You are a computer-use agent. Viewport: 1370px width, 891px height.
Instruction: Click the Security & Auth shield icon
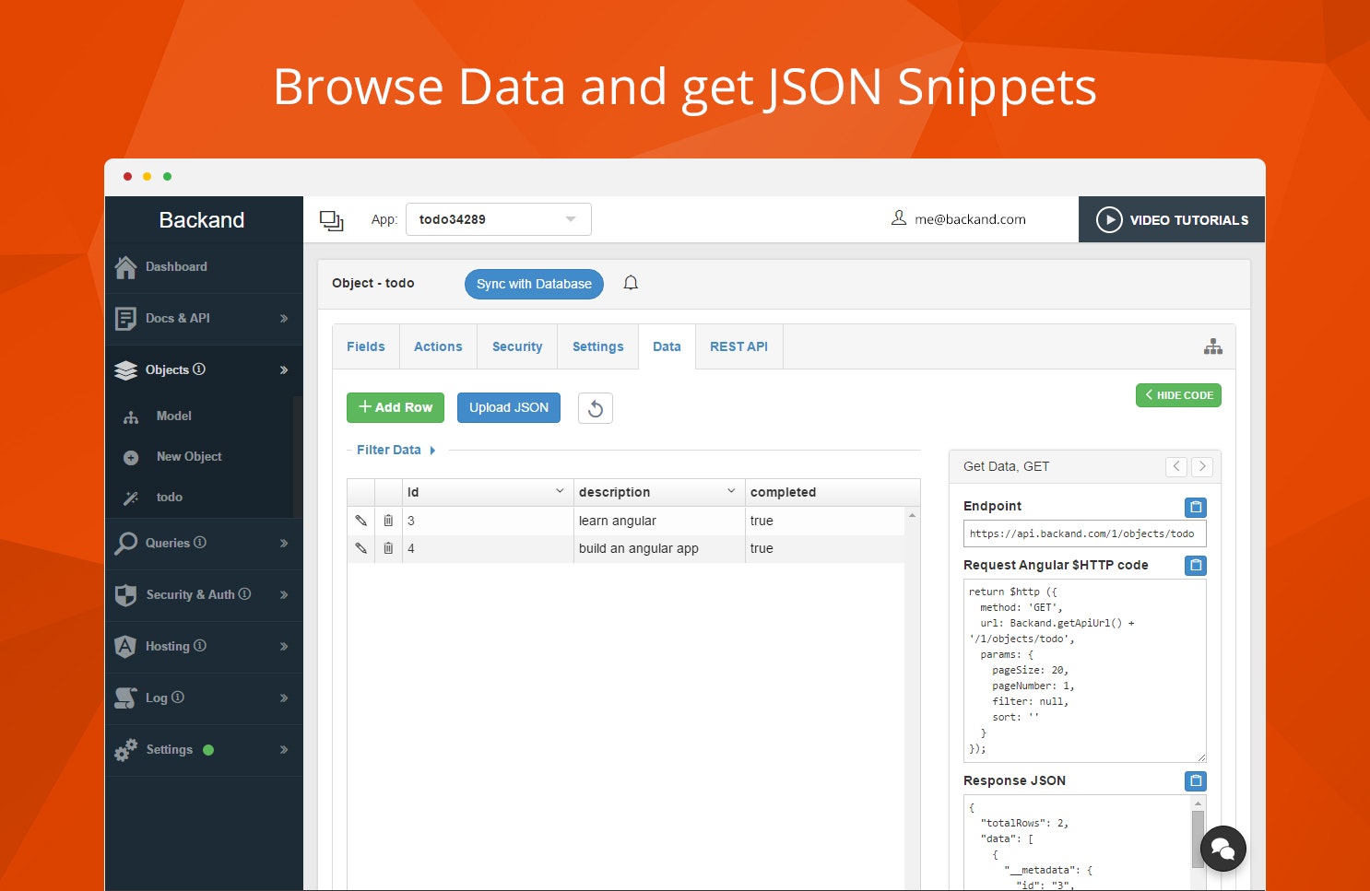(125, 595)
